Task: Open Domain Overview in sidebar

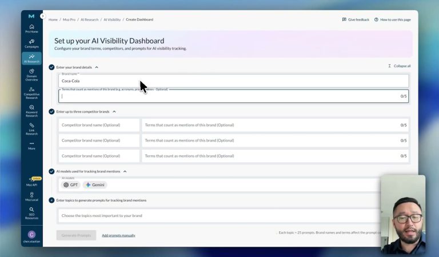Action: click(x=31, y=75)
